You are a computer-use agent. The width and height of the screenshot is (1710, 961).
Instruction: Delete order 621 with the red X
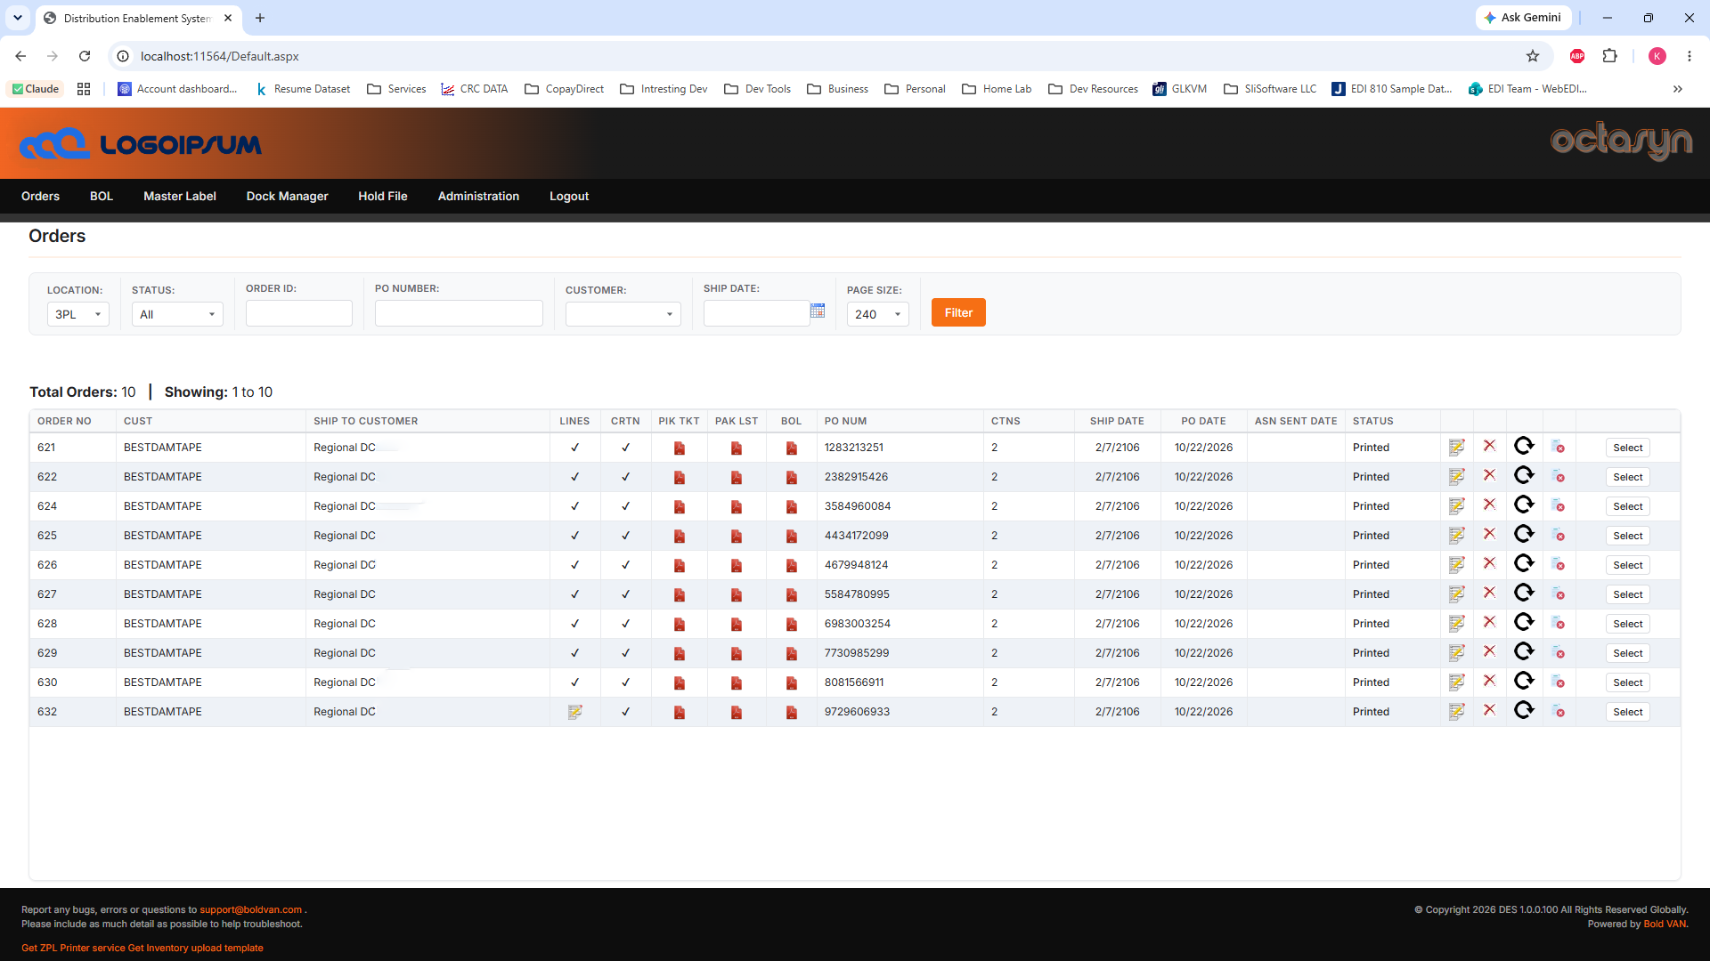coord(1489,446)
